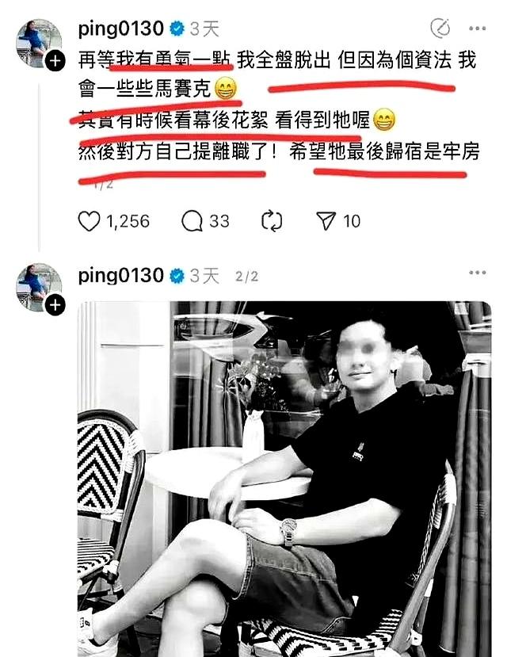Screen dimensions: 507x657
Task: View top profile avatar picture
Action: (x=39, y=42)
